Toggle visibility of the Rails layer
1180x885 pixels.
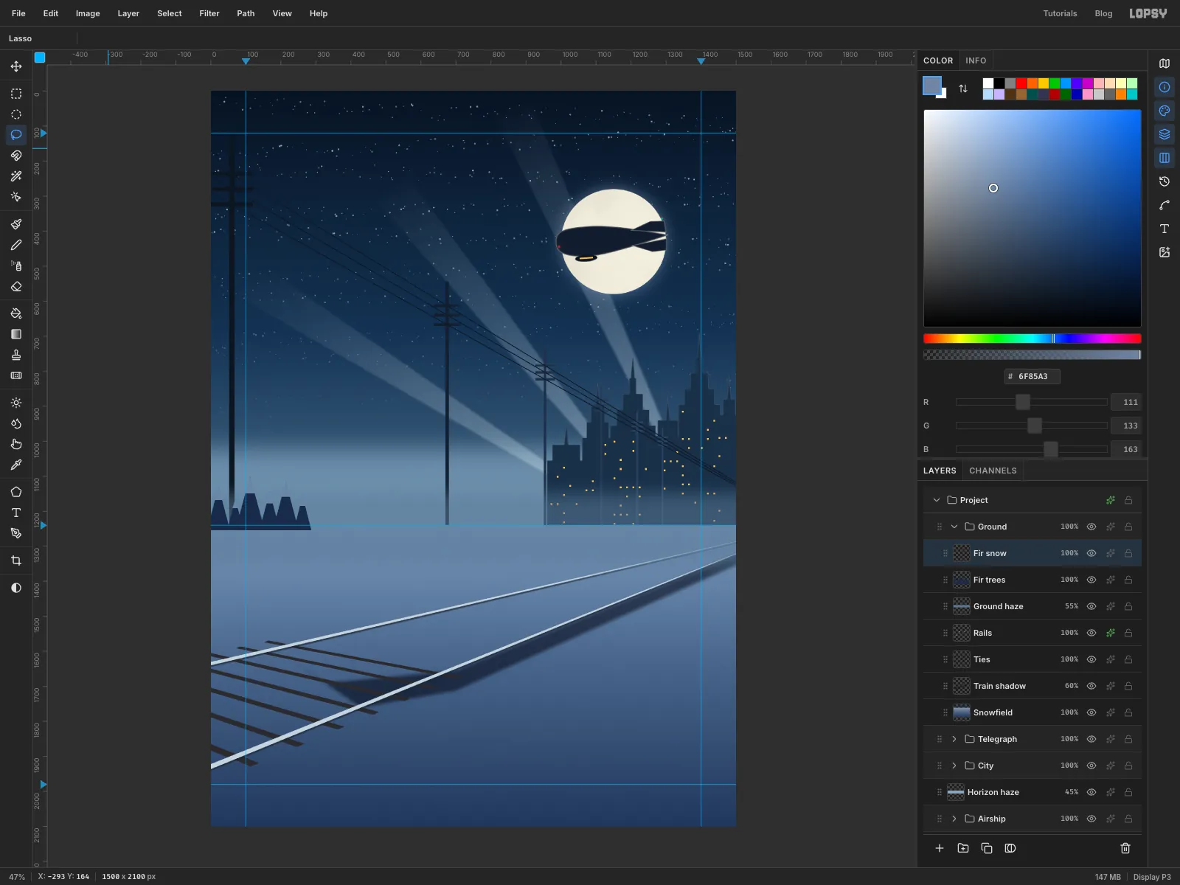point(1091,633)
